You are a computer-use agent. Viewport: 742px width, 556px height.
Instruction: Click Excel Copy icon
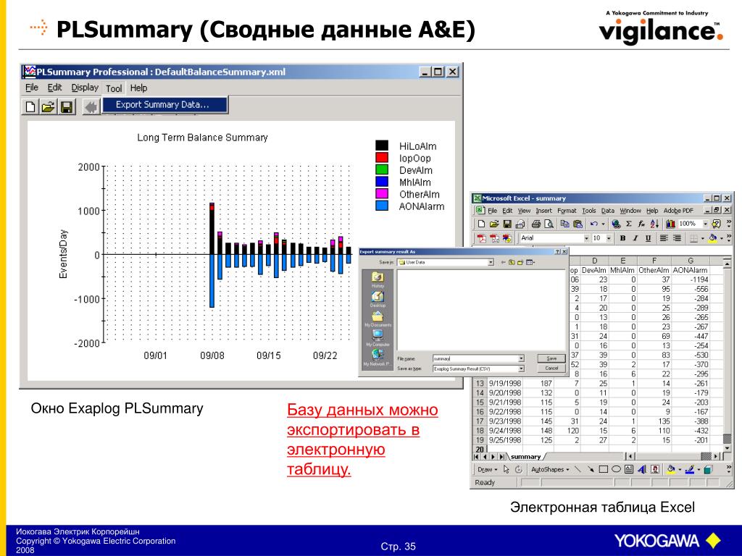(x=565, y=224)
